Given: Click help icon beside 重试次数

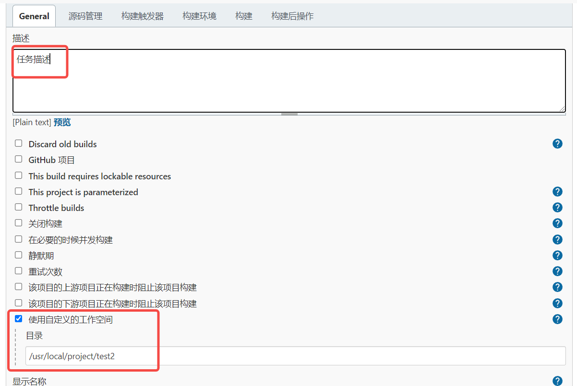Looking at the screenshot, I should pyautogui.click(x=557, y=271).
